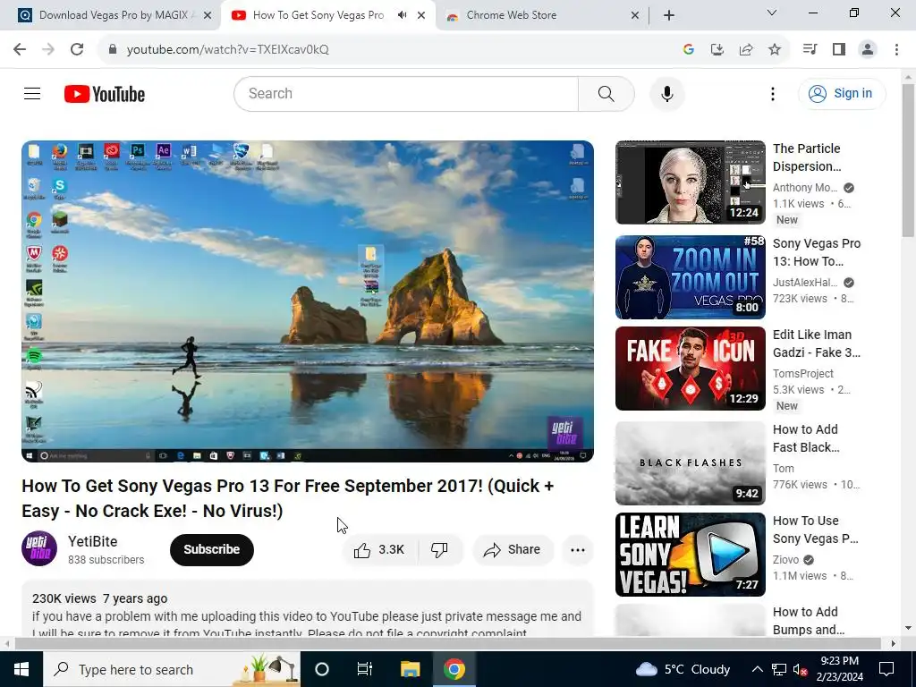Open Windows Start menu
The height and width of the screenshot is (687, 916).
[21, 669]
